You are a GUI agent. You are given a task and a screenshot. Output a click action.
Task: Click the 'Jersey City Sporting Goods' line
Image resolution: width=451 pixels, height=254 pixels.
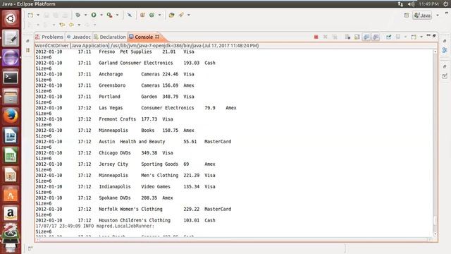click(x=125, y=164)
